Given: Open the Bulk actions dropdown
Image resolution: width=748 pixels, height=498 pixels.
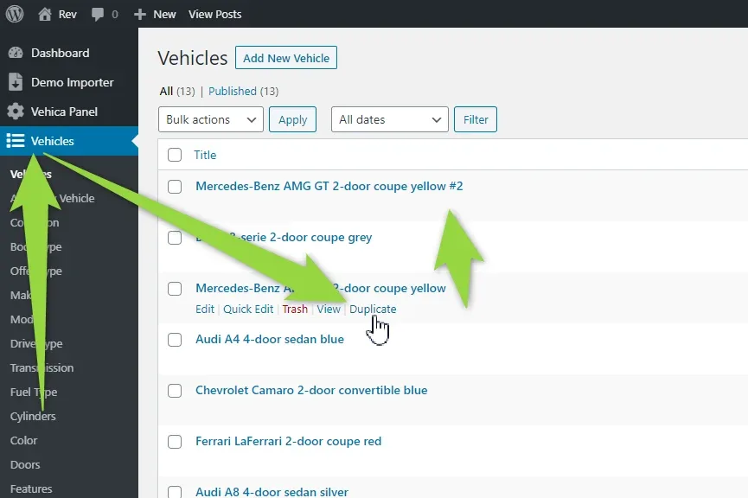Looking at the screenshot, I should (x=211, y=119).
